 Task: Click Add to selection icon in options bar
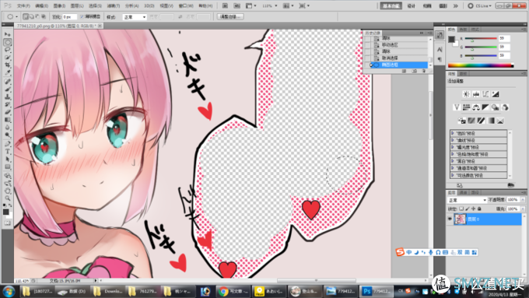[x=32, y=16]
